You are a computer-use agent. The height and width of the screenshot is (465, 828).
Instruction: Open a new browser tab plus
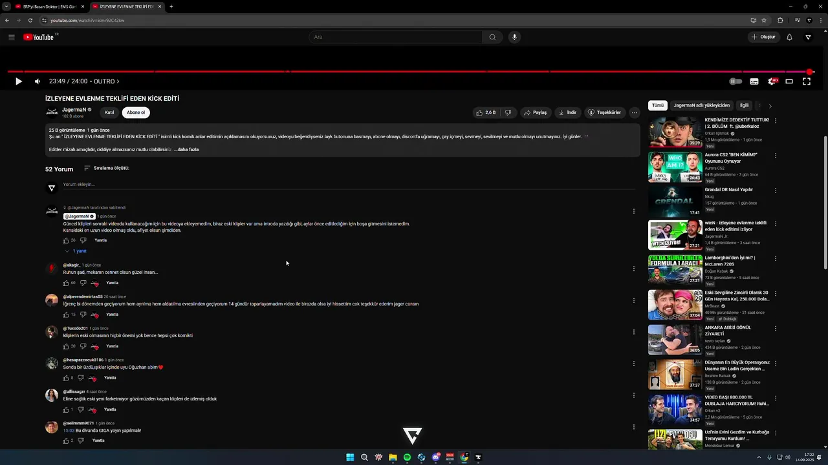click(x=171, y=6)
